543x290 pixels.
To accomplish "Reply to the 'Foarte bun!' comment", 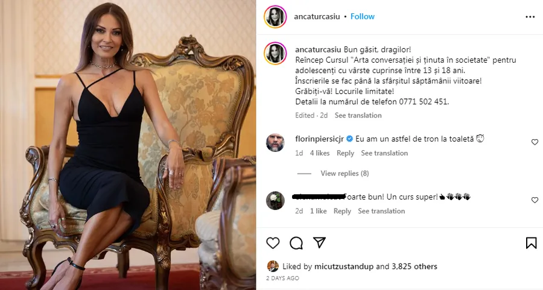I will coord(342,211).
